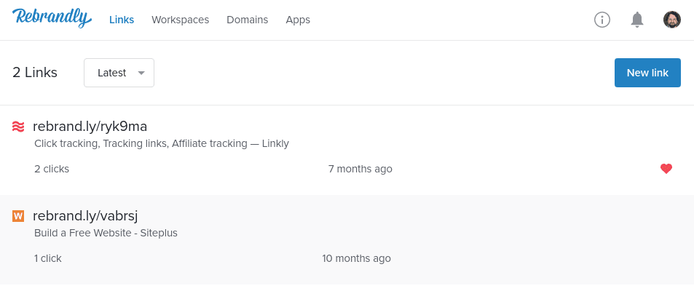Open the rebrand.ly/vabrsj link
This screenshot has width=694, height=307.
(85, 216)
